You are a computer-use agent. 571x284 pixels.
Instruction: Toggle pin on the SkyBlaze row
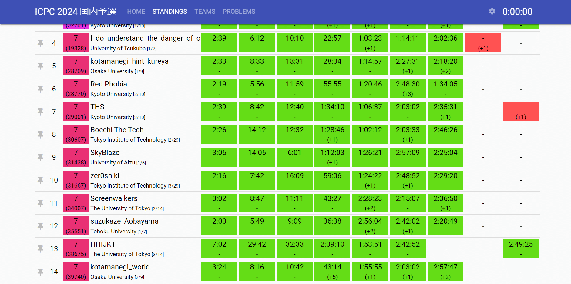point(40,157)
